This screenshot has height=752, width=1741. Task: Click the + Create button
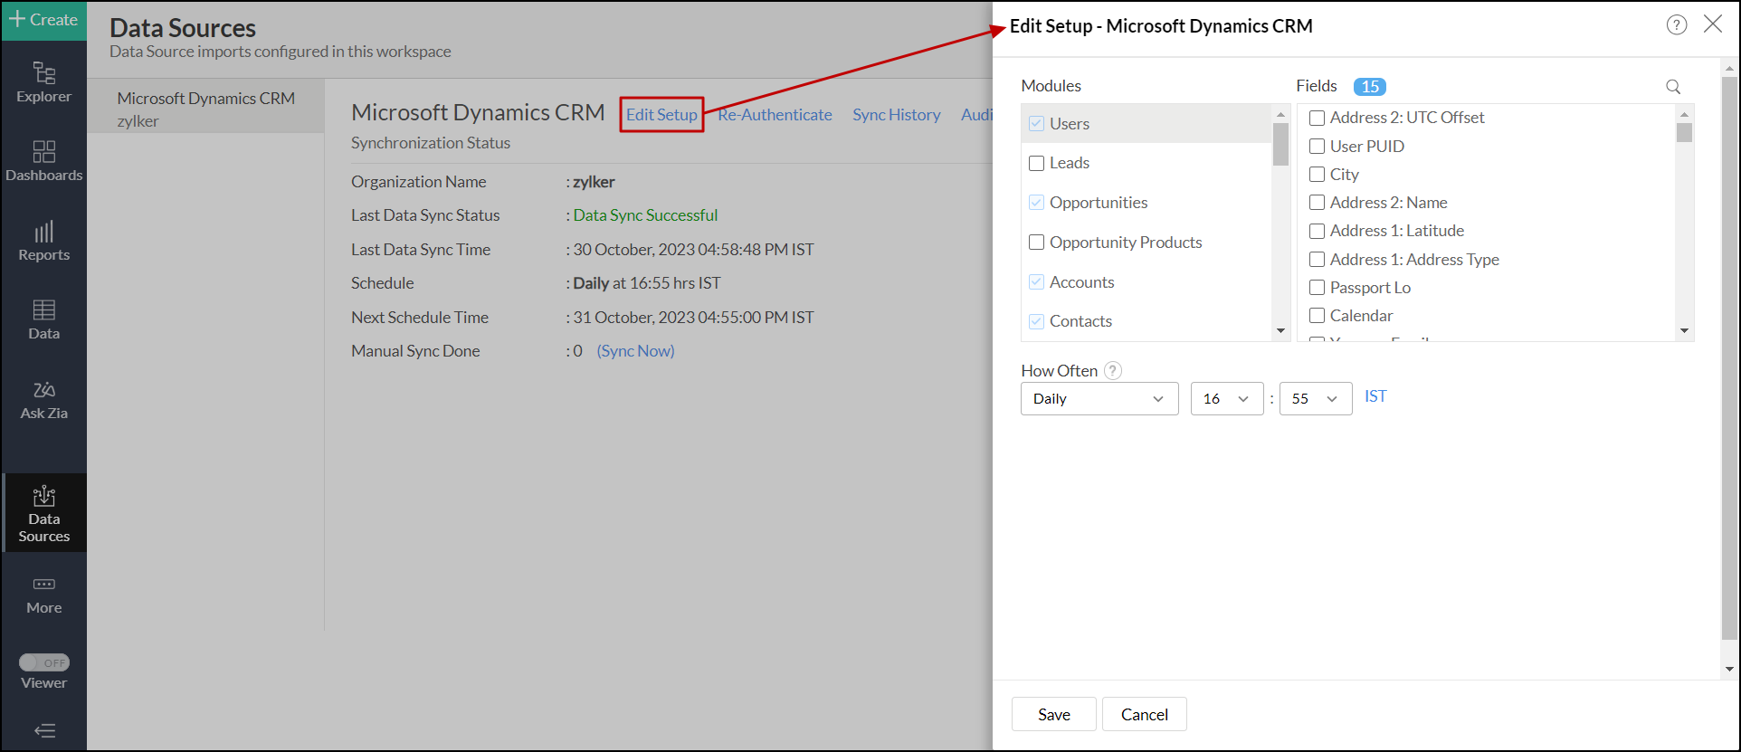pos(43,20)
